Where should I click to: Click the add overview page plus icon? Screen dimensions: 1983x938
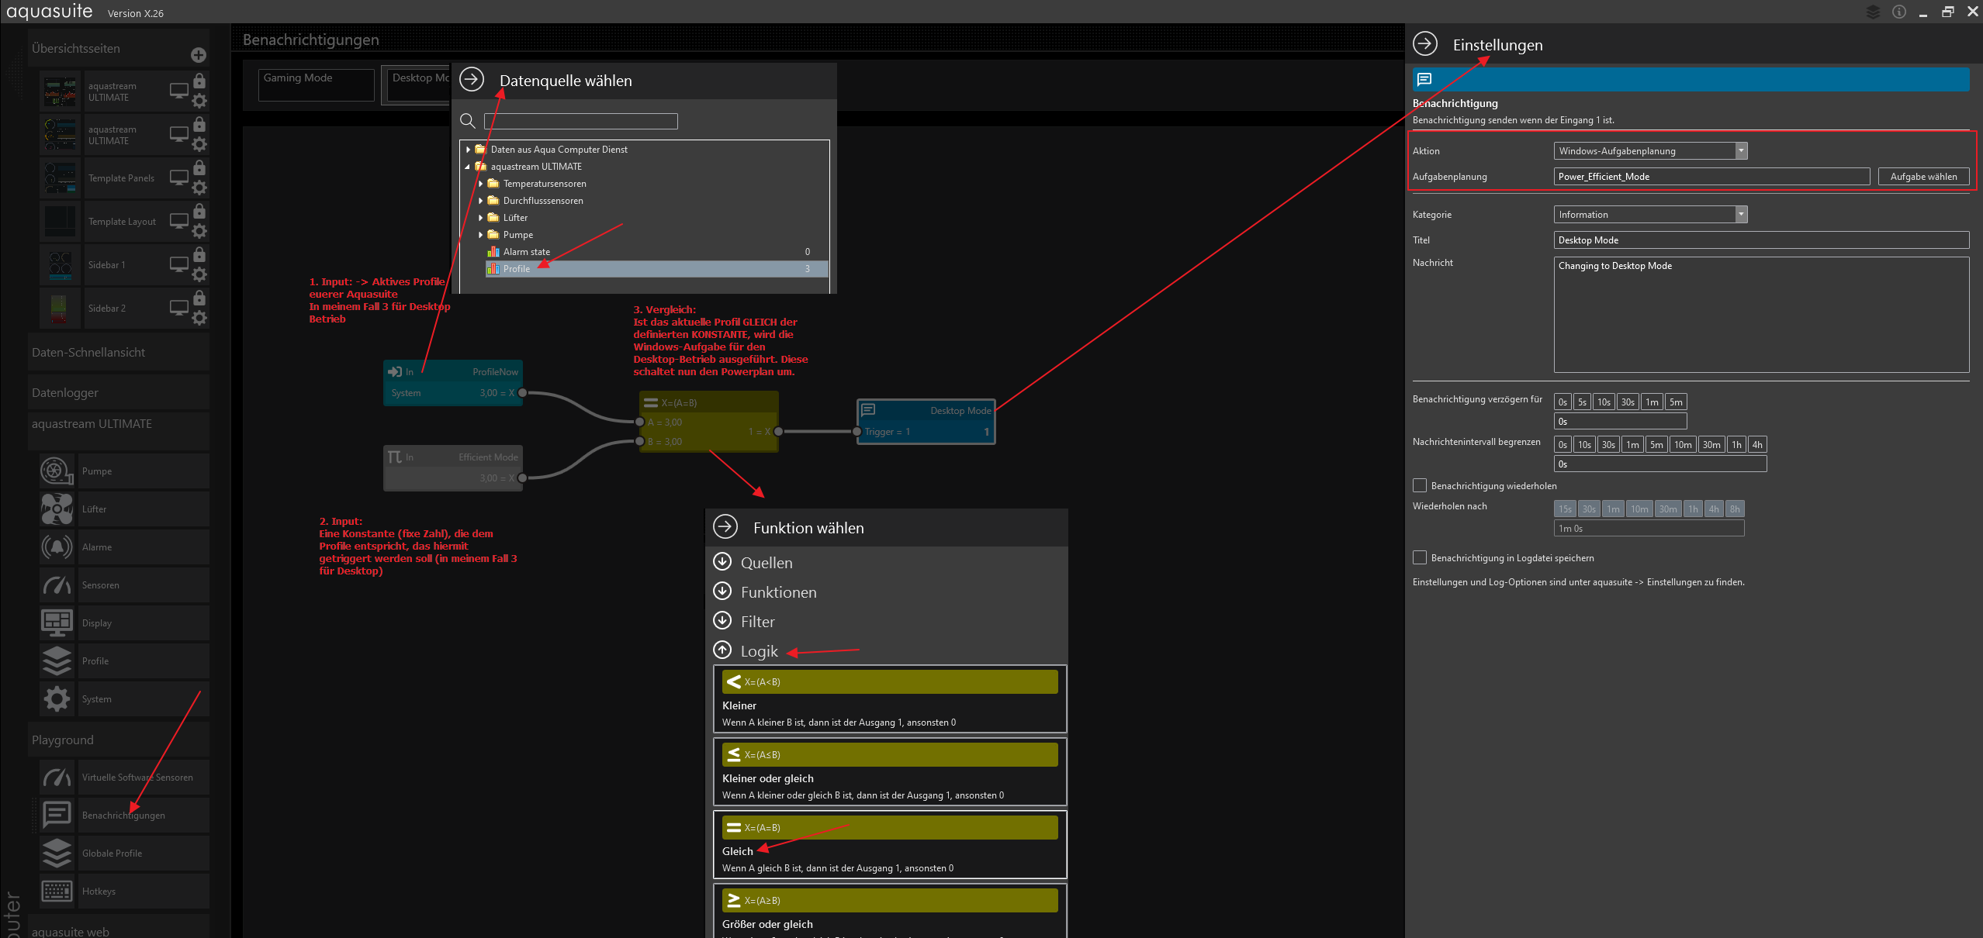(199, 55)
